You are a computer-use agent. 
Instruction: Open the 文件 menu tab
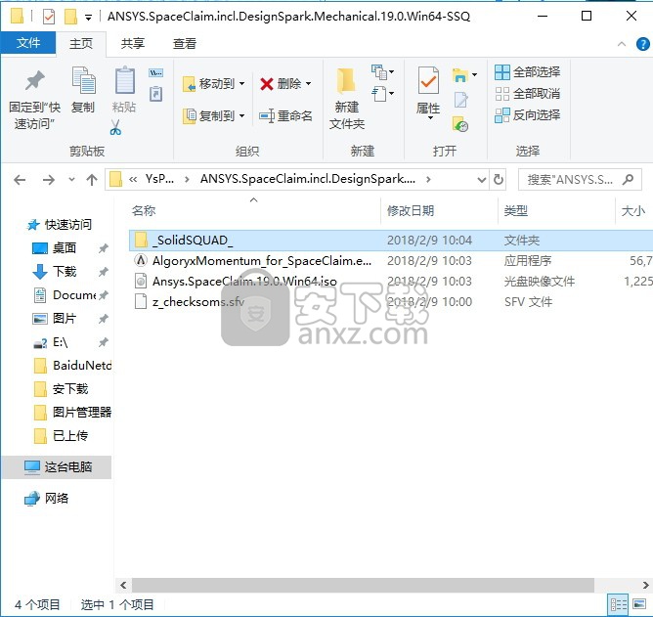[28, 43]
